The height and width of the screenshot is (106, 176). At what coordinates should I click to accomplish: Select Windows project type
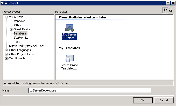point(20,21)
